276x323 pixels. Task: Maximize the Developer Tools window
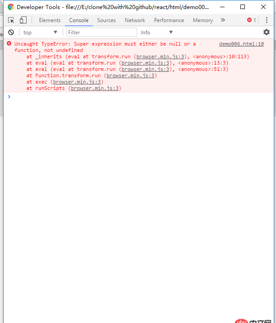[243, 7]
